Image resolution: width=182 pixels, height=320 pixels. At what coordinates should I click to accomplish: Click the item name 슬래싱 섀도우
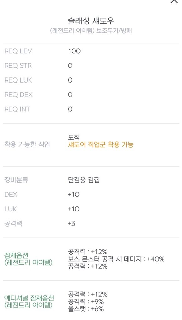(91, 21)
